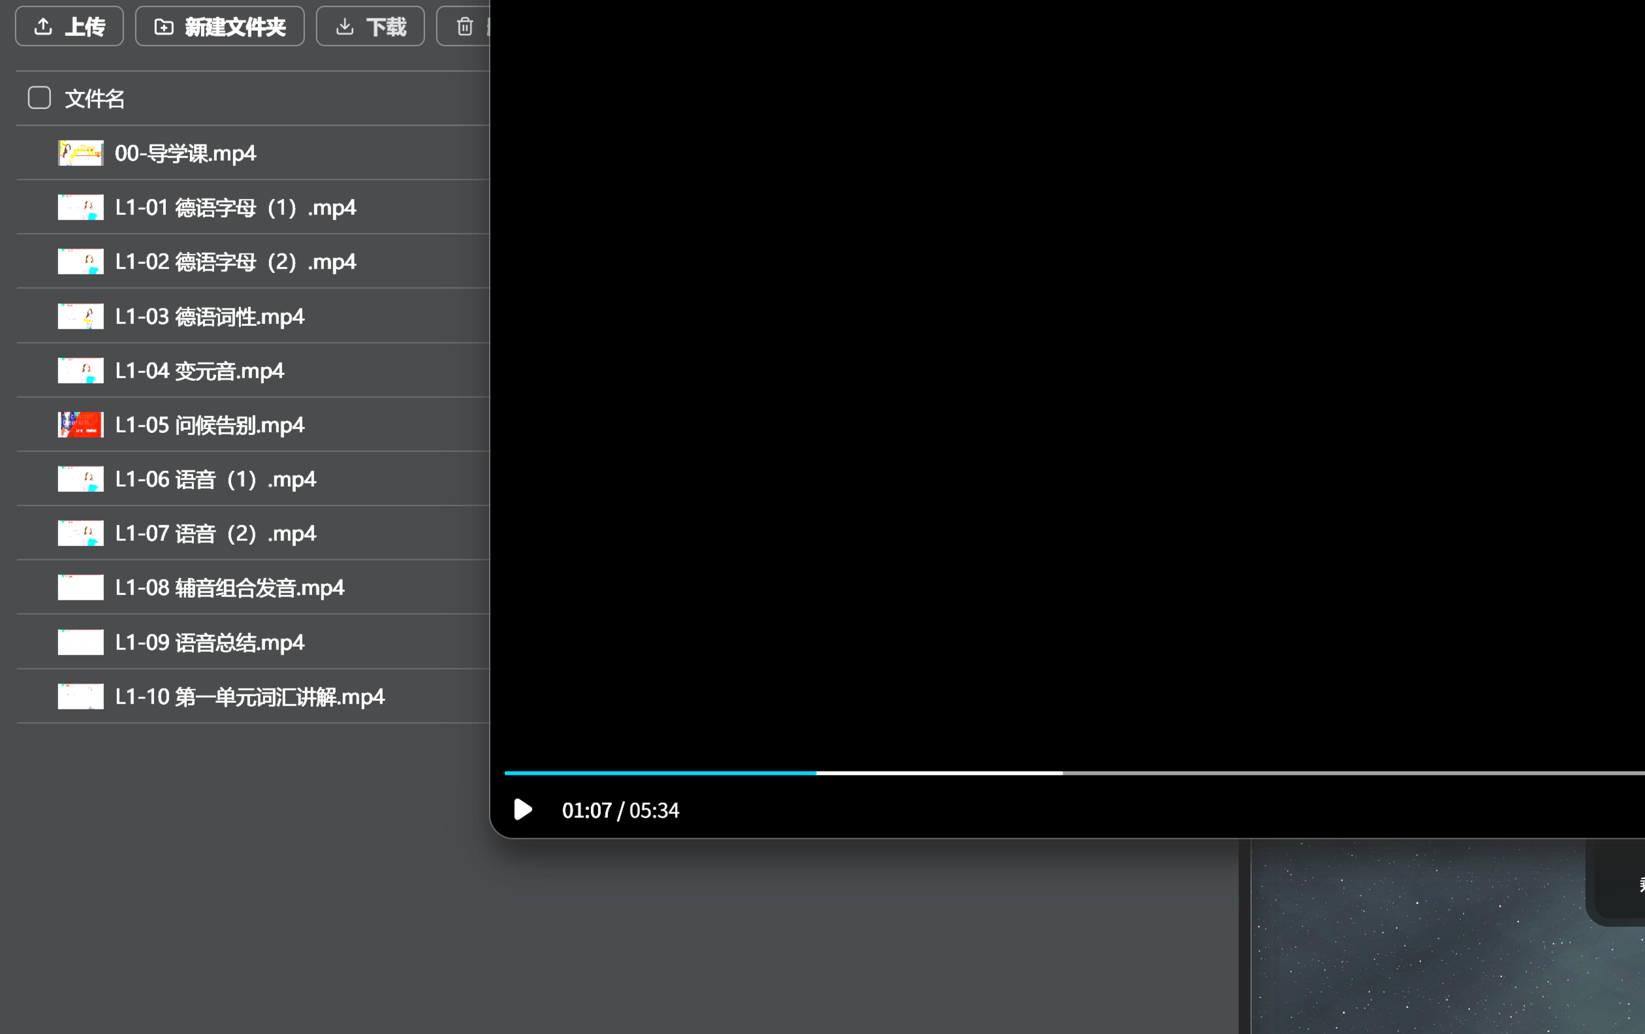1645x1034 pixels.
Task: Select L1-06 语音（1）.mp4 file
Action: click(216, 479)
